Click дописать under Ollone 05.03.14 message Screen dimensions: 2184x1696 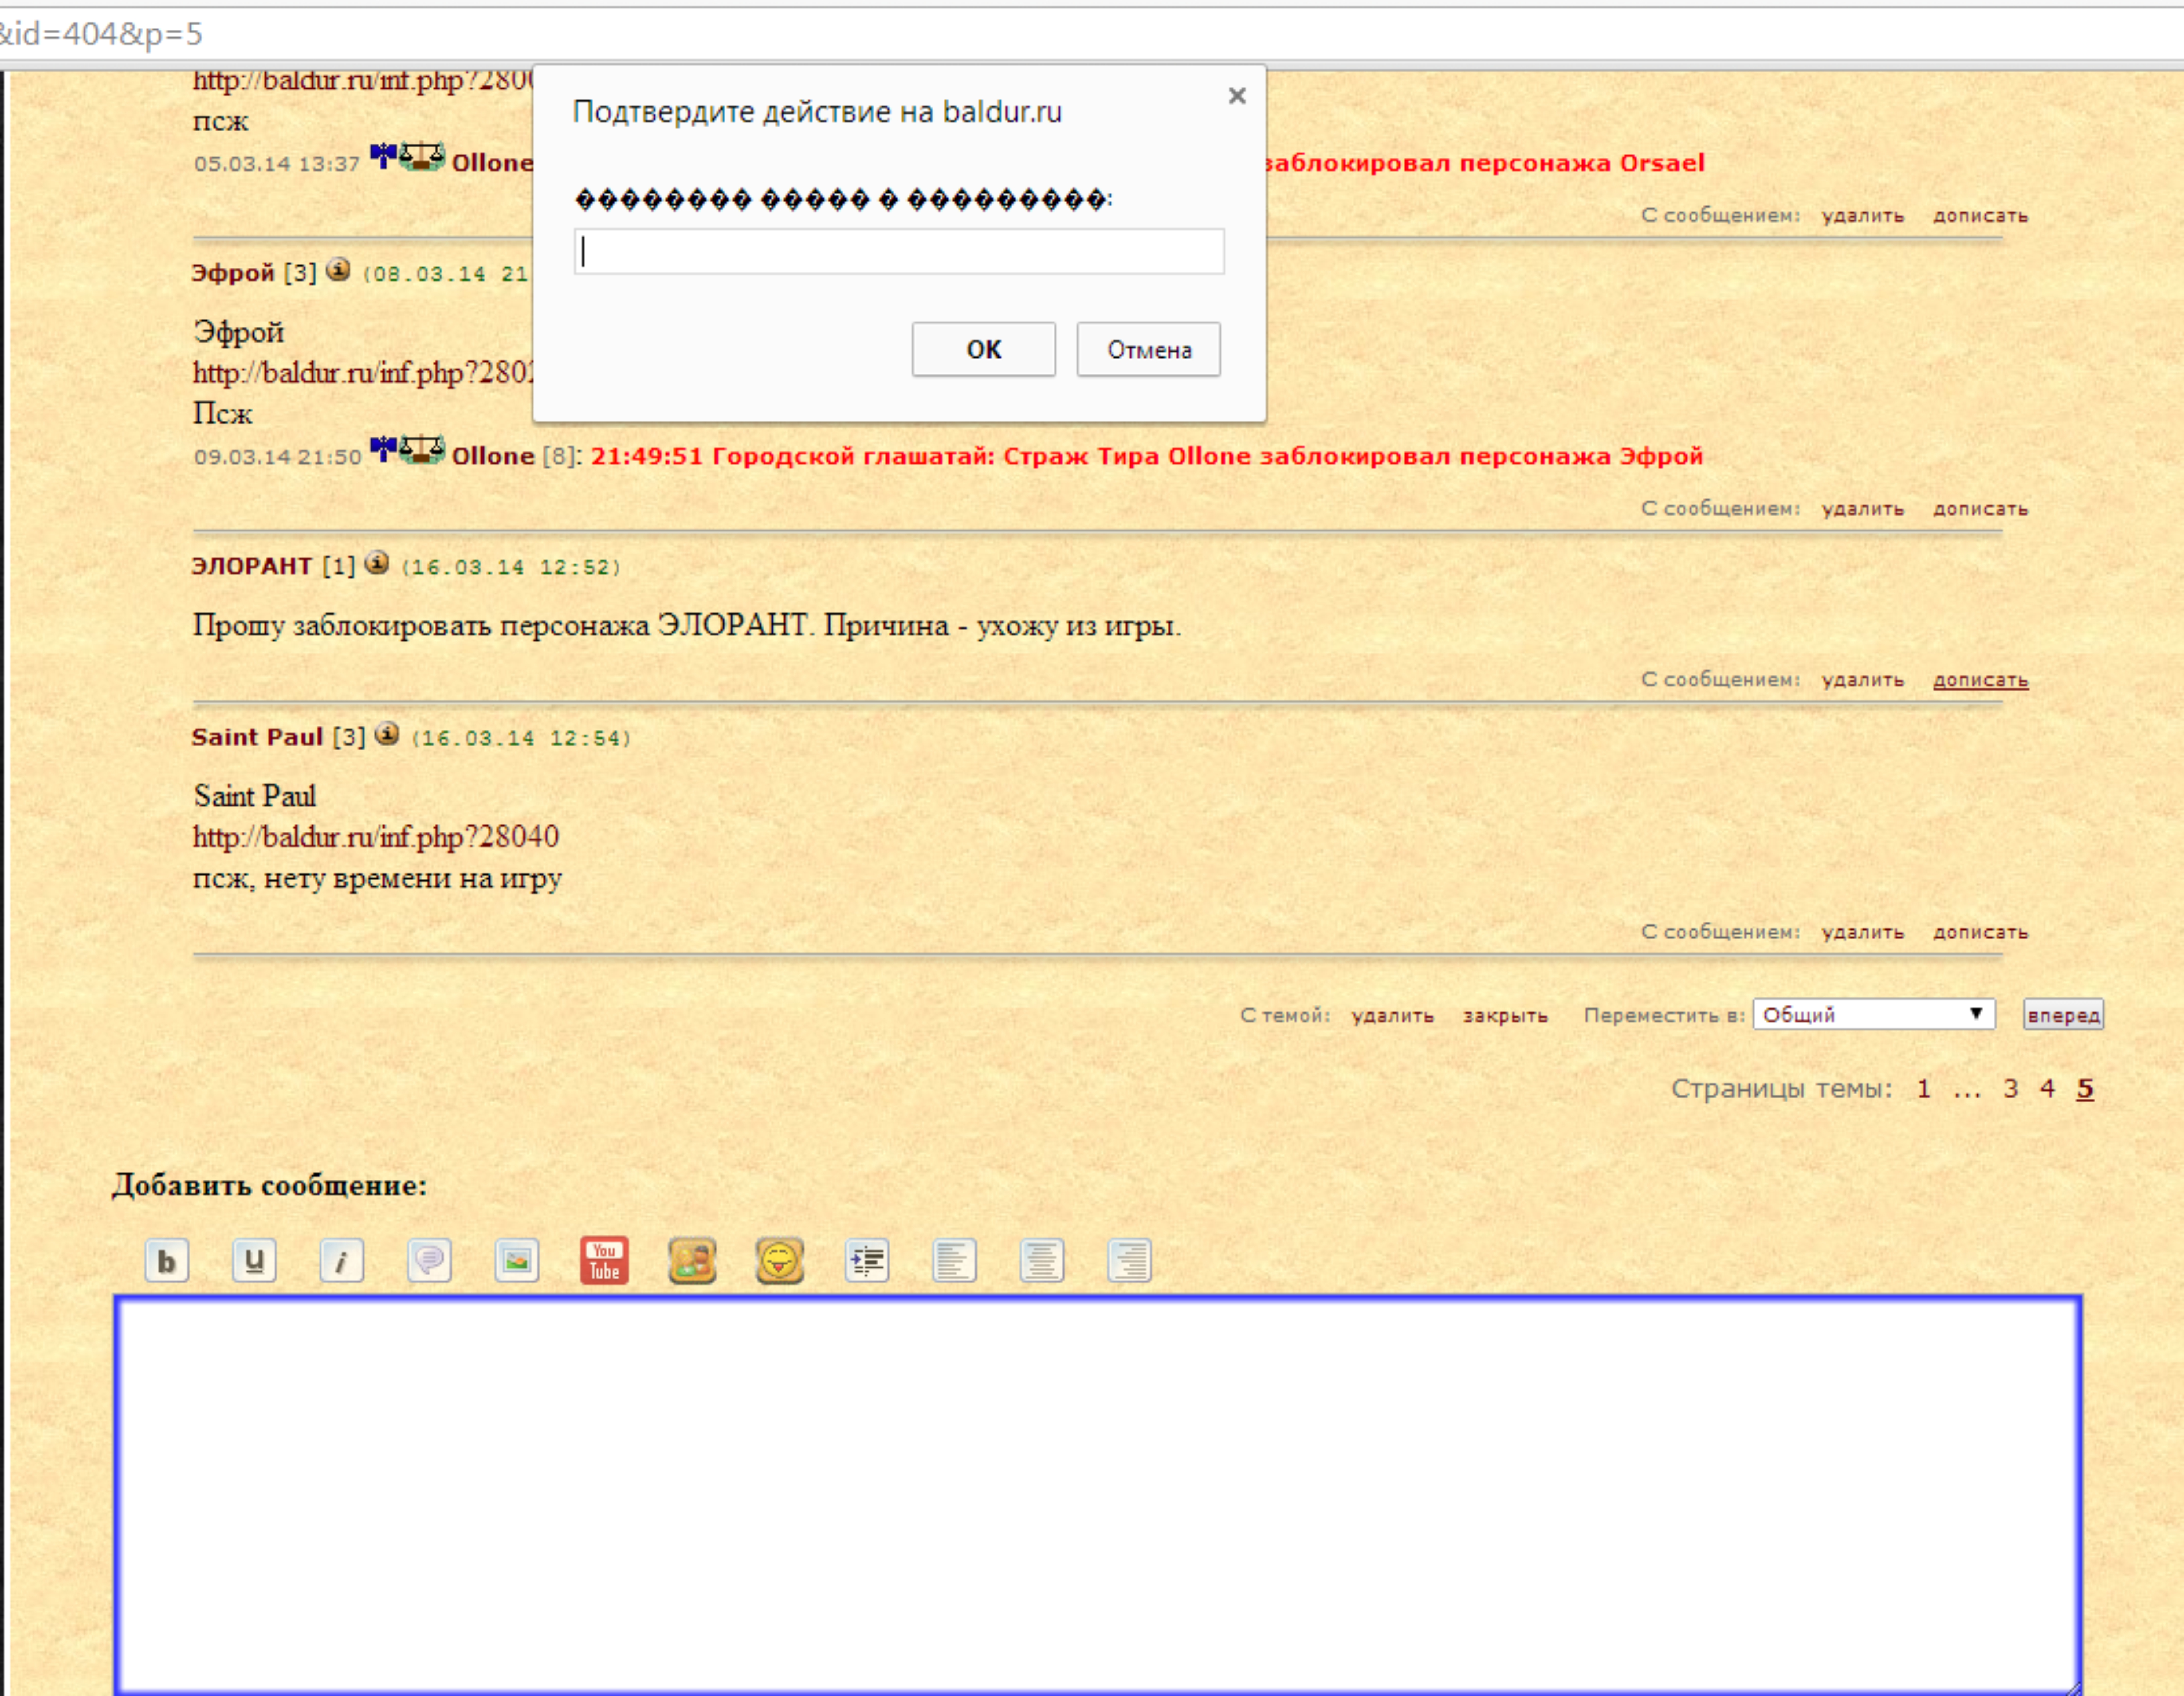(1981, 216)
